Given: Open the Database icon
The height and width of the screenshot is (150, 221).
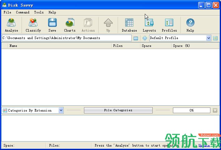Looking at the screenshot, I should pos(129,25).
